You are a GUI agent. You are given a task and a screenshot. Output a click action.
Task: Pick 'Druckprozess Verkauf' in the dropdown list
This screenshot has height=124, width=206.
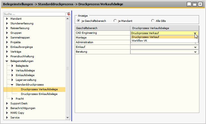click(x=145, y=37)
